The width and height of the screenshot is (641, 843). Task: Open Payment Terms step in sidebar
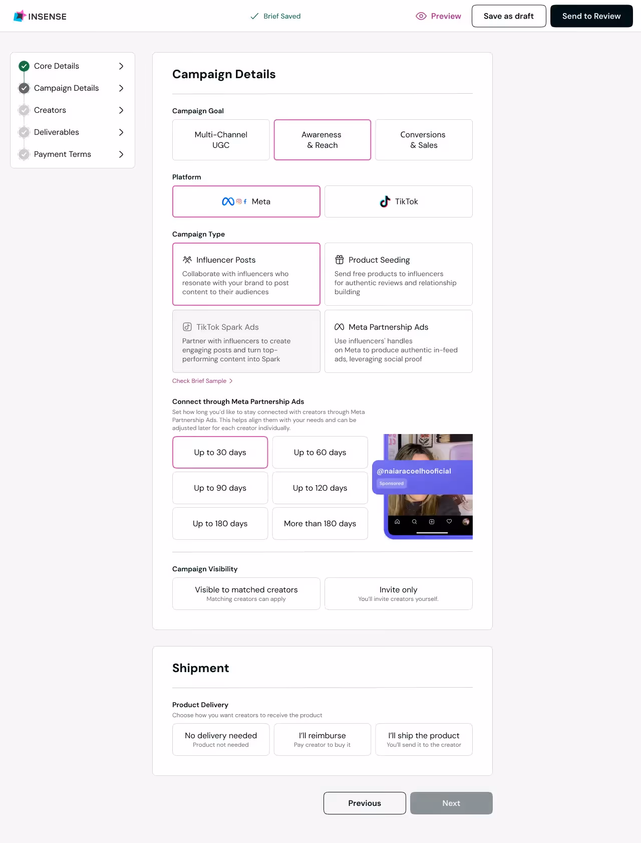coord(73,154)
